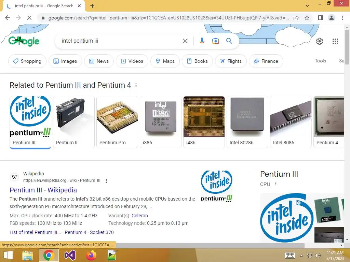Open site information lock icon
Screen dimensions: 350x262
point(43,18)
